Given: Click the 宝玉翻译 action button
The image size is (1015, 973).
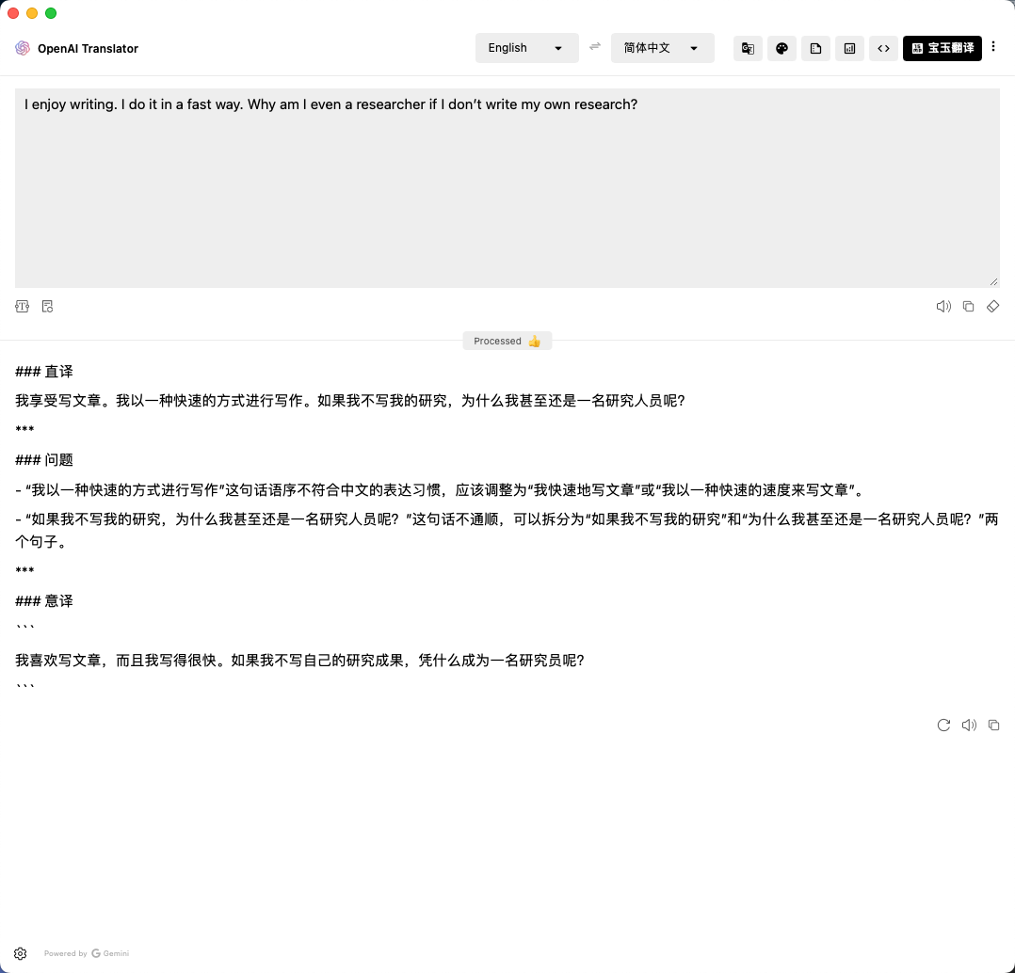Looking at the screenshot, I should coord(942,49).
